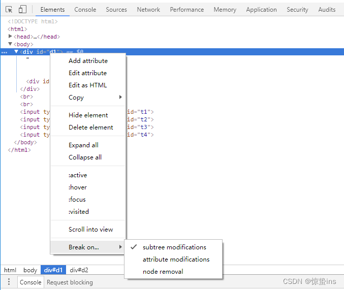Uncheck subtree modifications breakpoint
344x290 pixels.
coord(173,247)
